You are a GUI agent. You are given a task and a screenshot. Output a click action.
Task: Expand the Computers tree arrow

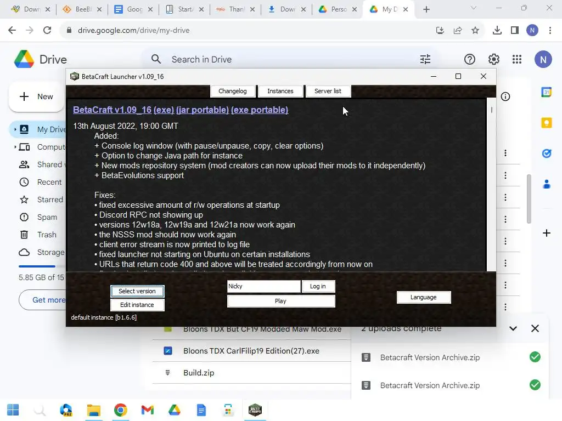(x=15, y=147)
